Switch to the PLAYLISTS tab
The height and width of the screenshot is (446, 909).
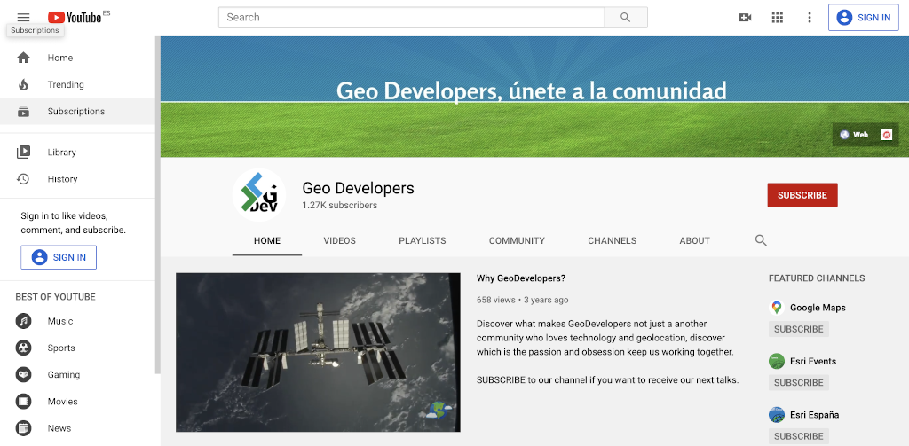423,240
